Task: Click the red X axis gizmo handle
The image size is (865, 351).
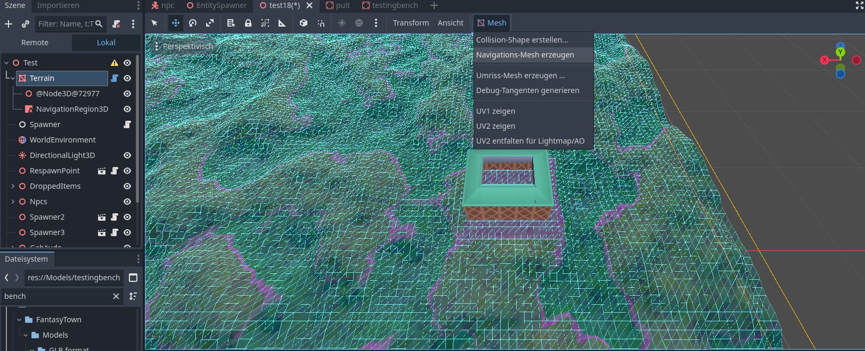Action: (824, 60)
